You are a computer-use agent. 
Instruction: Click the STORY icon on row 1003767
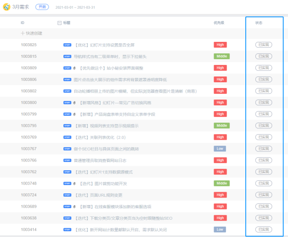(67, 149)
